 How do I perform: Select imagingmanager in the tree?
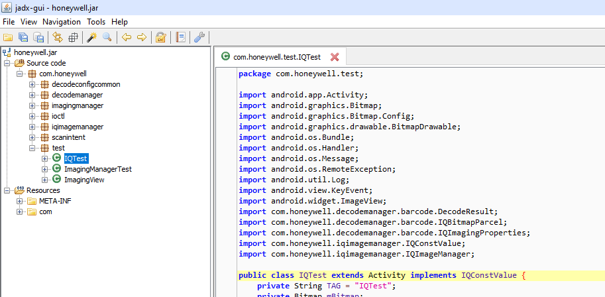tap(78, 105)
